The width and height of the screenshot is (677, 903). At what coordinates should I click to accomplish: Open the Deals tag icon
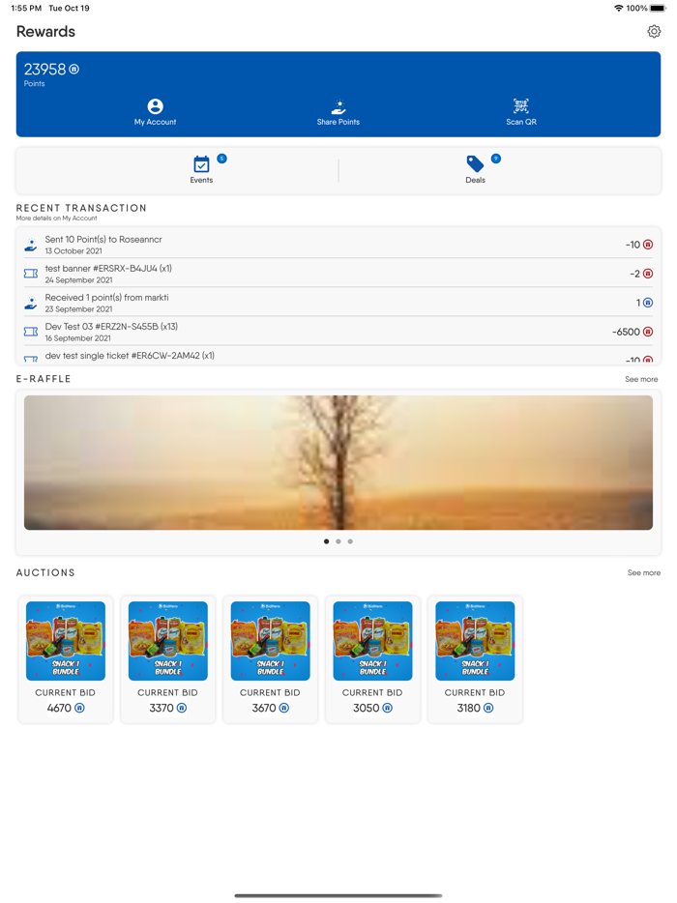click(475, 164)
